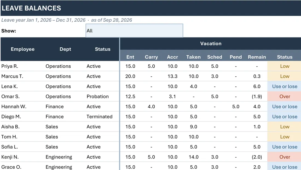Image resolution: width=301 pixels, height=170 pixels.
Task: Click Marcus T.'s 0.3 remaining value
Action: pos(257,76)
